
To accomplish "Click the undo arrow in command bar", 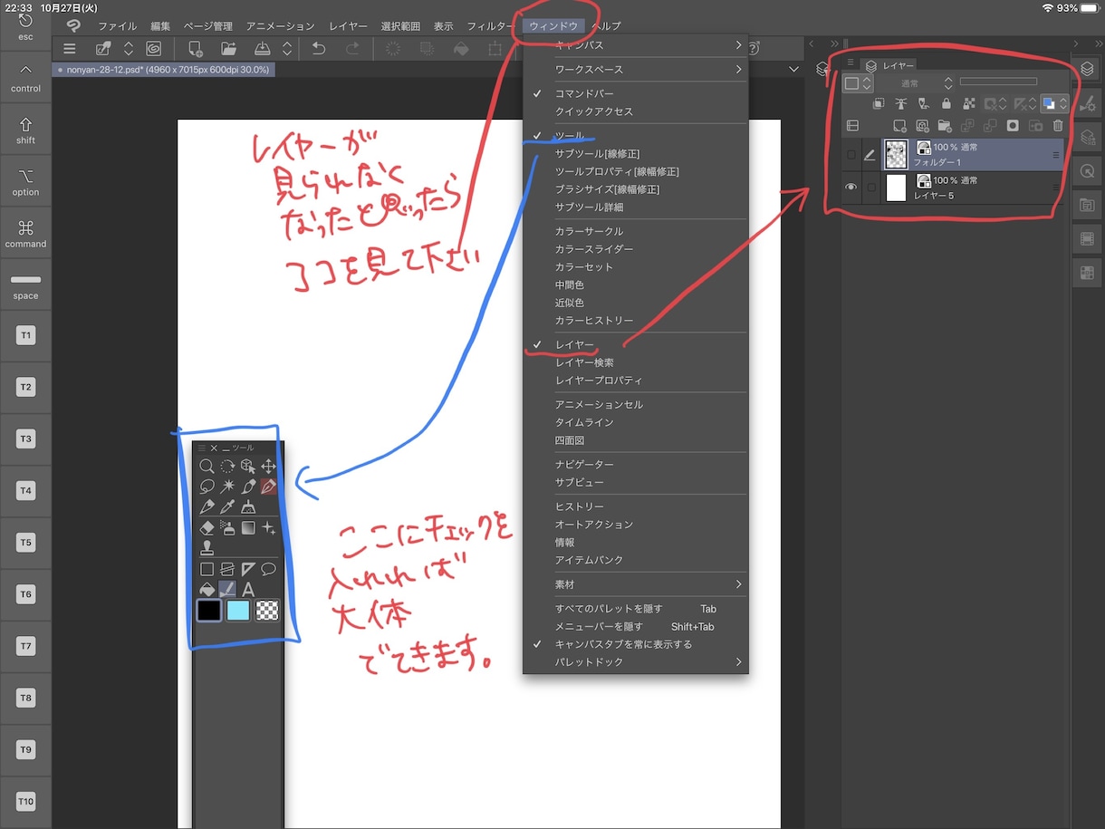I will click(x=319, y=49).
